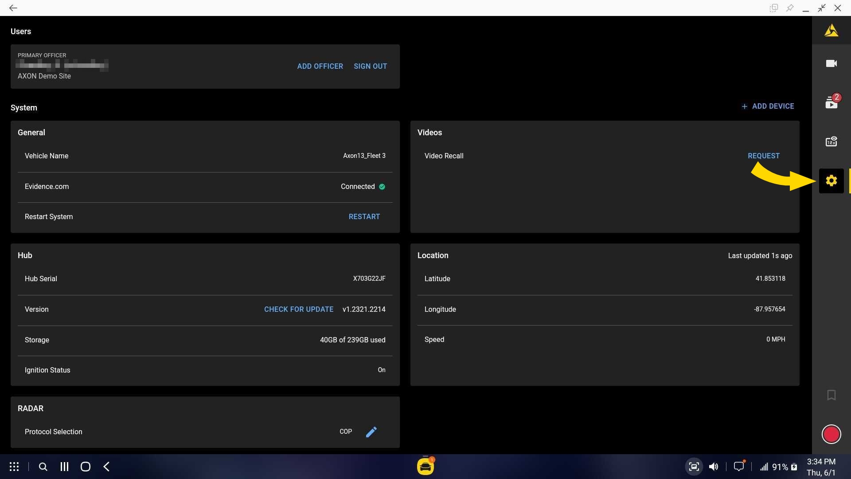Click the notification bubble in the tray

739,466
